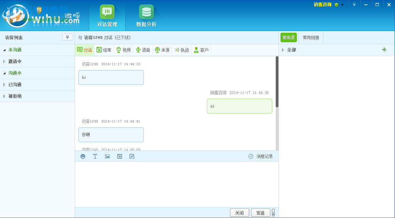
Task: Switch to the 常用链接 tab
Action: (311, 37)
